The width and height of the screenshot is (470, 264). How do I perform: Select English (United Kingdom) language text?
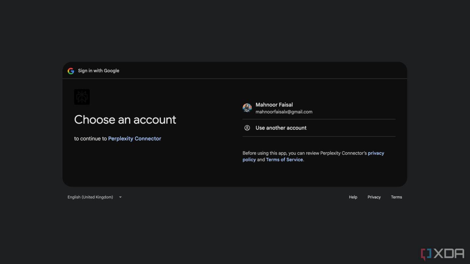[90, 197]
